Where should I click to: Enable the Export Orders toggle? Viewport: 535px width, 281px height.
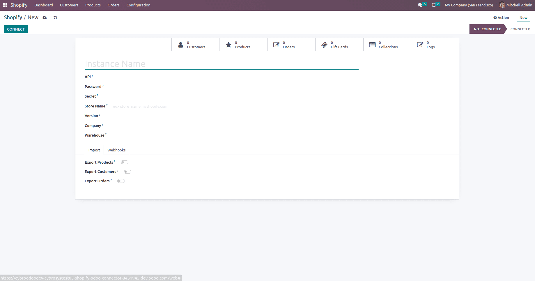121,181
